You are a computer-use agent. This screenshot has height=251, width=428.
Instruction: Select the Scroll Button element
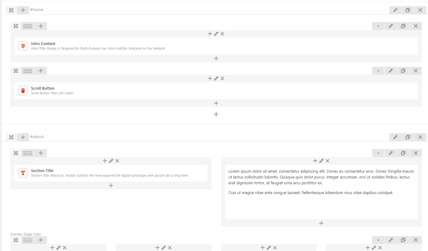pos(43,88)
